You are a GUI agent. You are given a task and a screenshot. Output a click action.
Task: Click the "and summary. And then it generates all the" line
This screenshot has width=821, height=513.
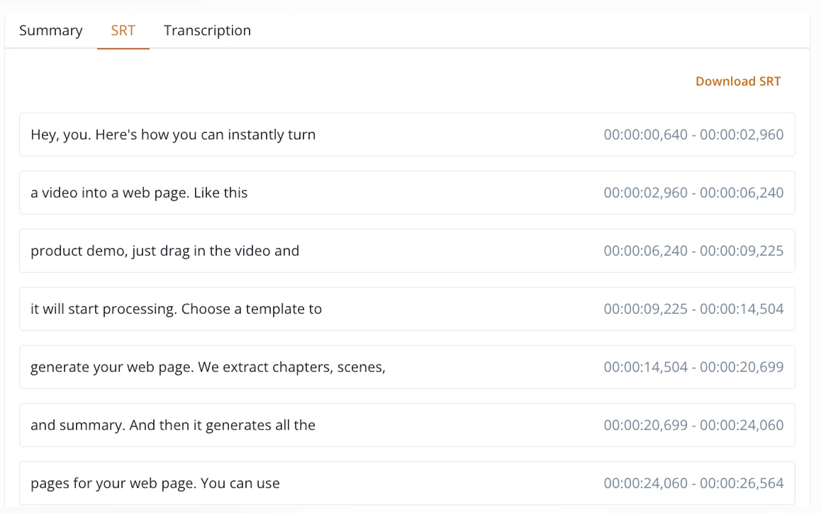pyautogui.click(x=173, y=425)
